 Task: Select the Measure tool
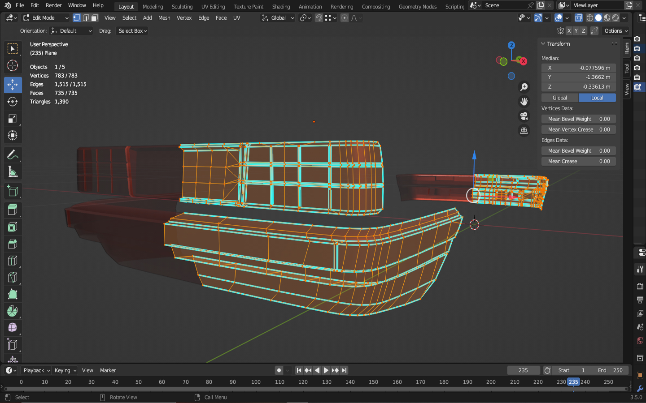coord(13,172)
